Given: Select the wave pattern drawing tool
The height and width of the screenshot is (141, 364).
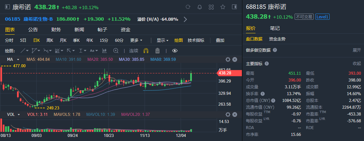Looking at the screenshot, I should tap(46, 51).
